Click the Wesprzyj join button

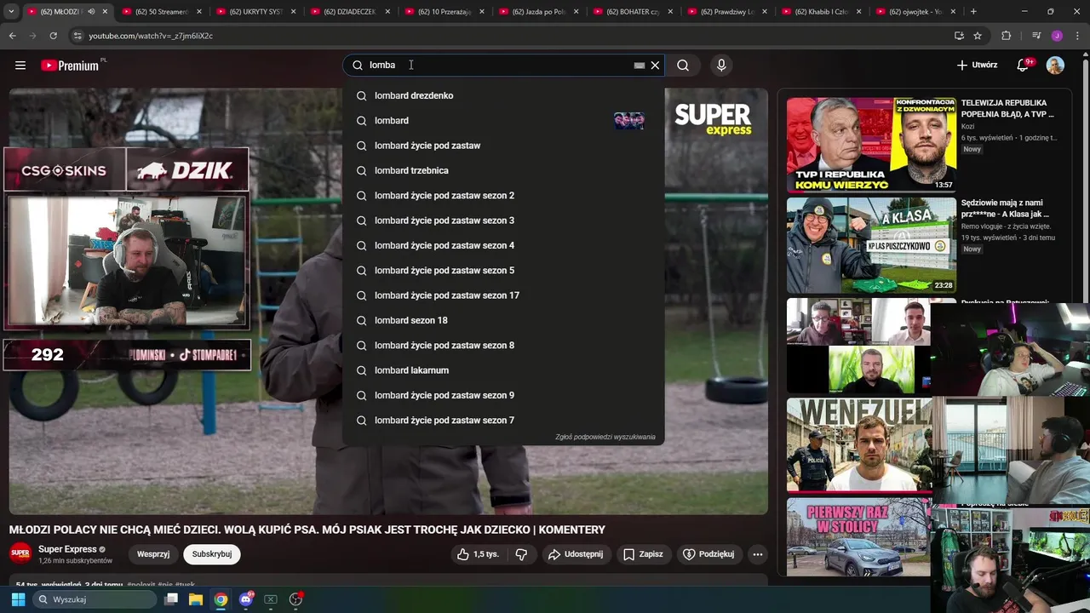pyautogui.click(x=153, y=554)
